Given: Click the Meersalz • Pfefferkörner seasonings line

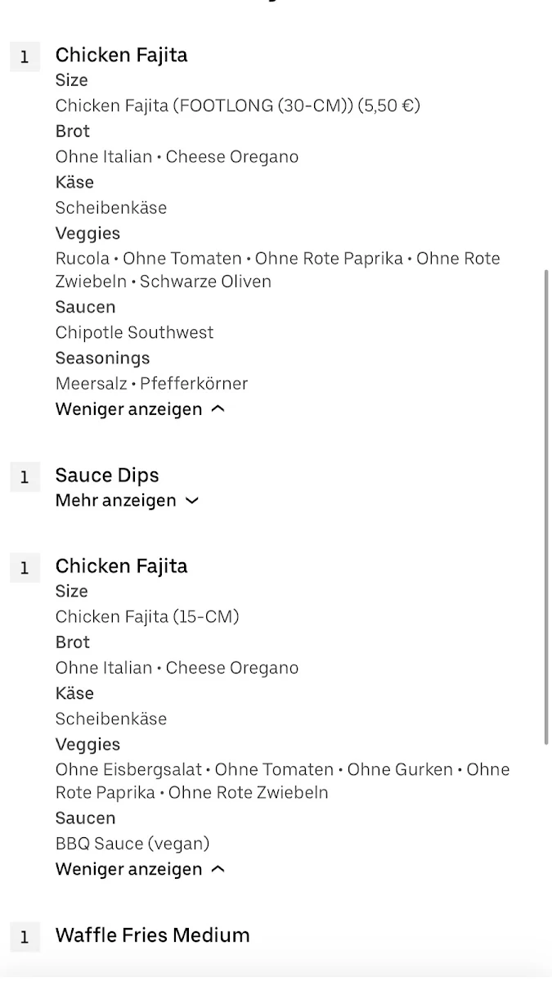Looking at the screenshot, I should click(x=151, y=384).
